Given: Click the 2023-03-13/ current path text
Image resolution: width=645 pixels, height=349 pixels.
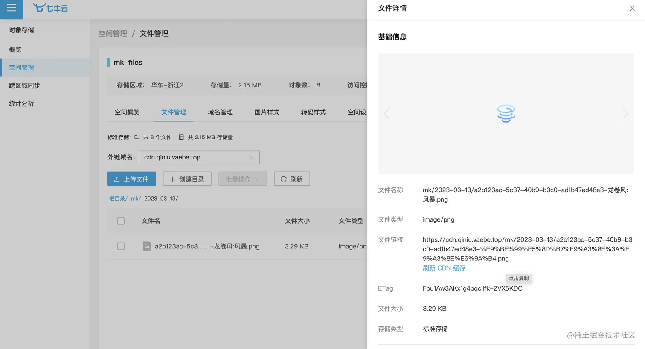Looking at the screenshot, I should 161,199.
